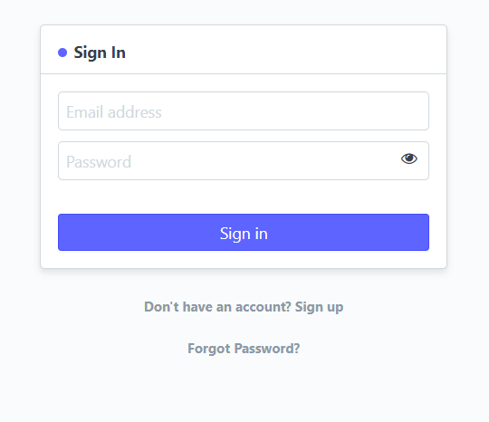Select the Password placeholder text

click(x=99, y=162)
